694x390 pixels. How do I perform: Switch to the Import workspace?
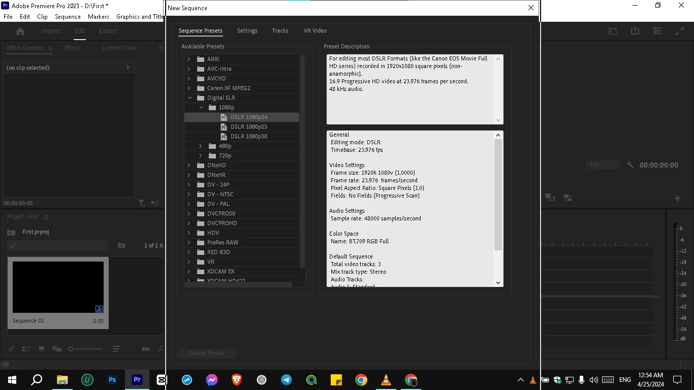[51, 31]
